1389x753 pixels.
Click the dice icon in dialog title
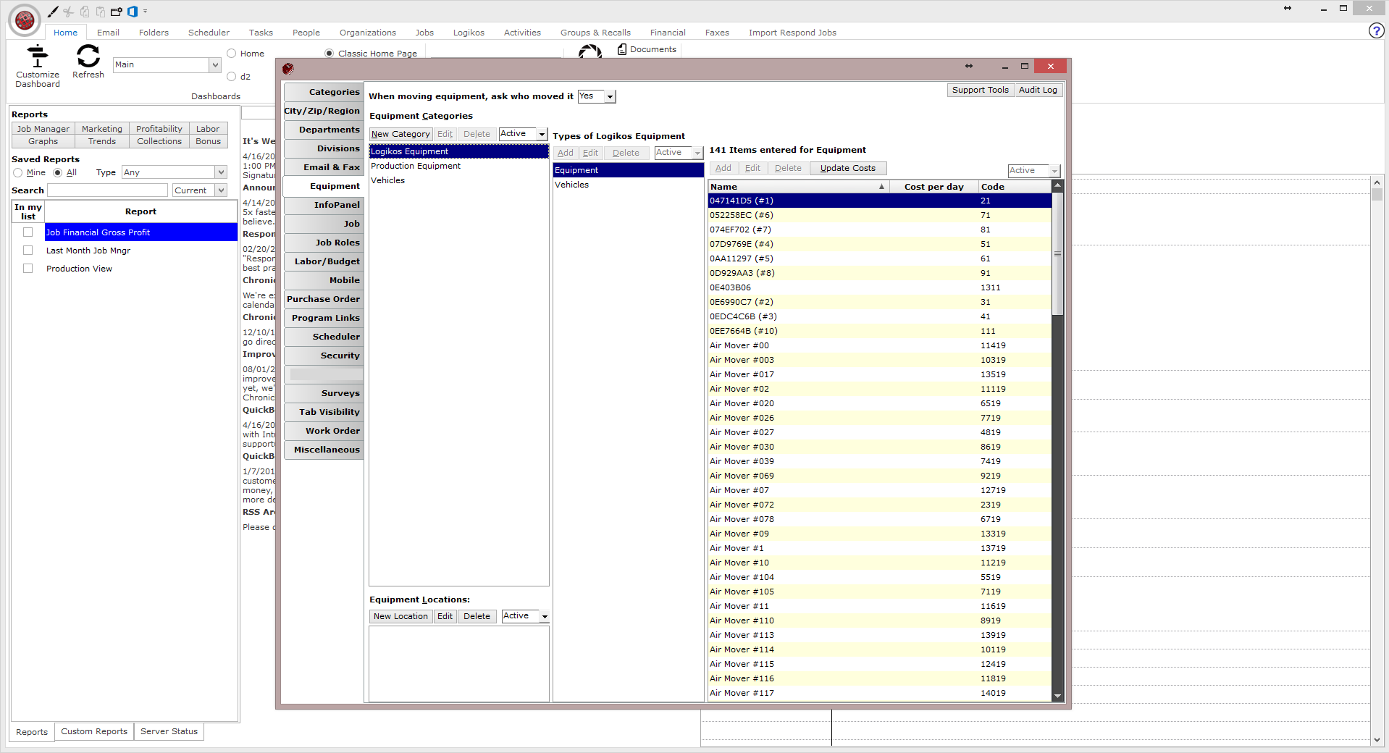tap(288, 68)
